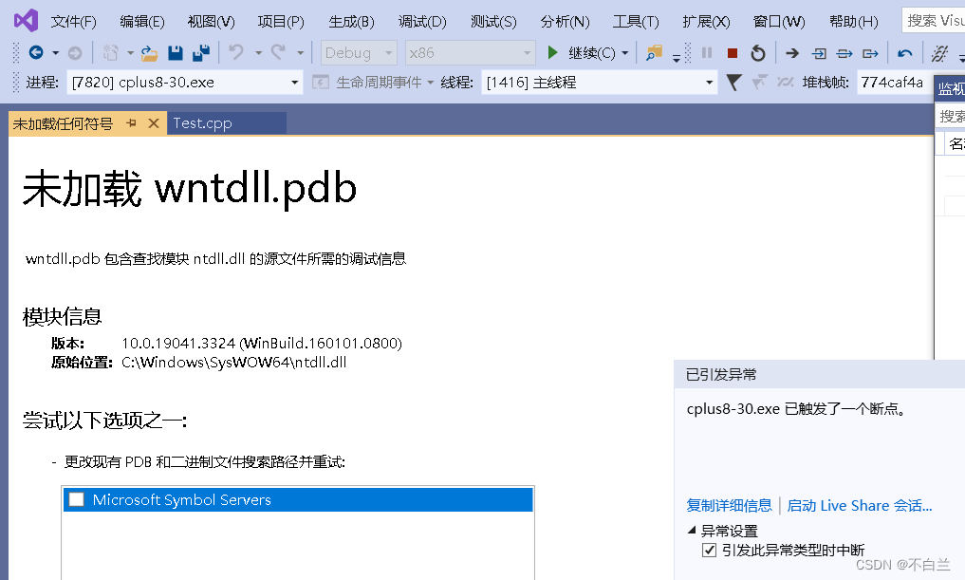
Task: Open the process cplus8-30.exe dropdown
Action: 185,82
